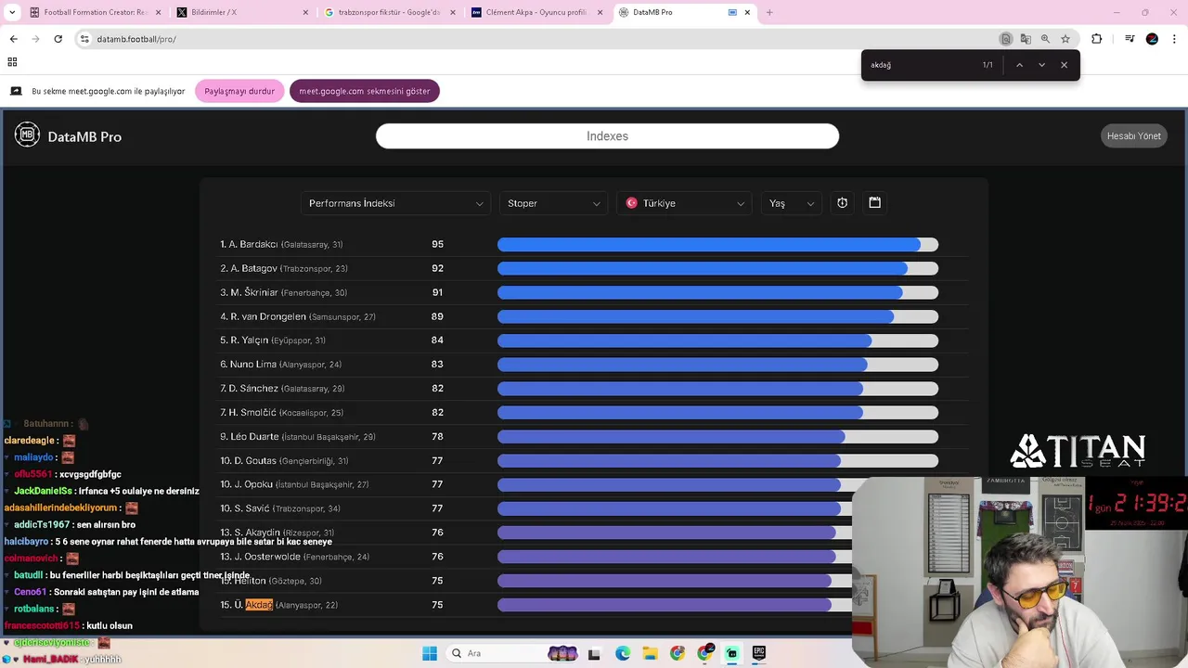Viewport: 1188px width, 668px height.
Task: Open a new browser tab
Action: (768, 12)
